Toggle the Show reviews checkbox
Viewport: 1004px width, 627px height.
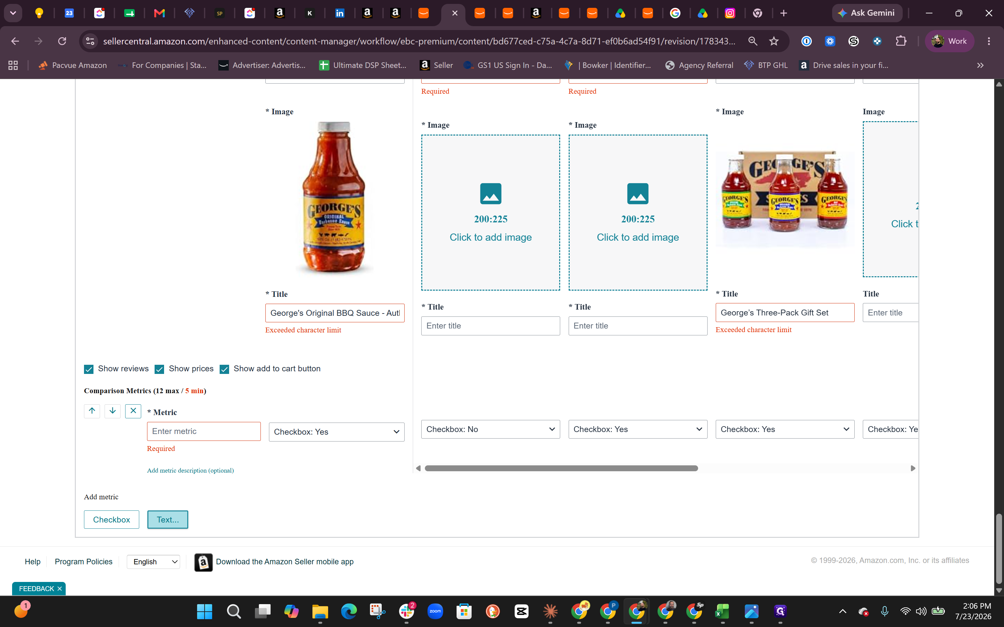(89, 369)
